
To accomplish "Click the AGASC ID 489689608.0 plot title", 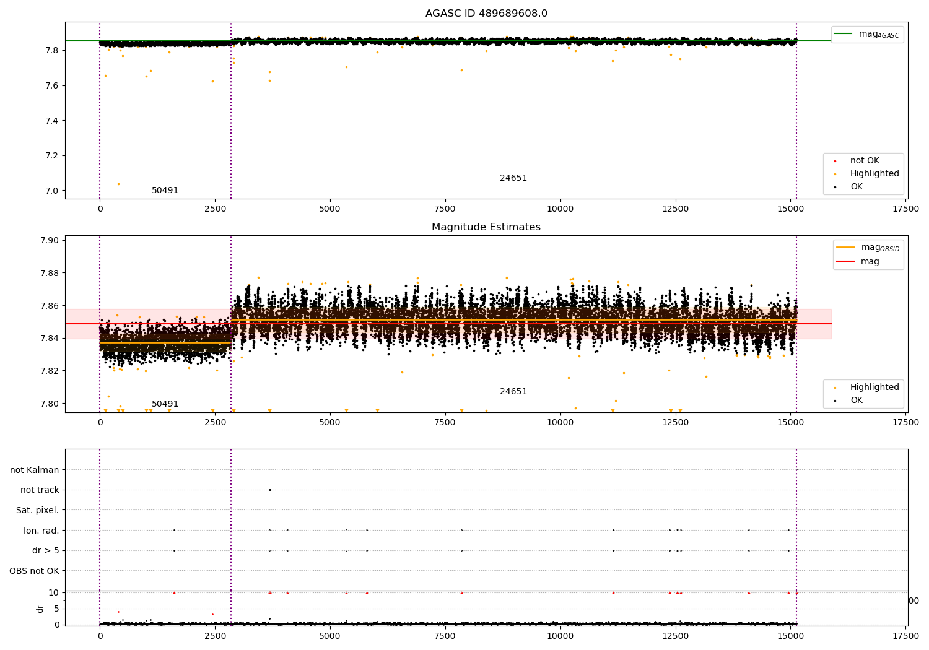I will [486, 14].
